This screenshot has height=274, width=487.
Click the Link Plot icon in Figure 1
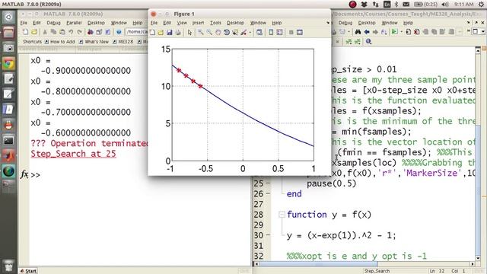point(259,32)
